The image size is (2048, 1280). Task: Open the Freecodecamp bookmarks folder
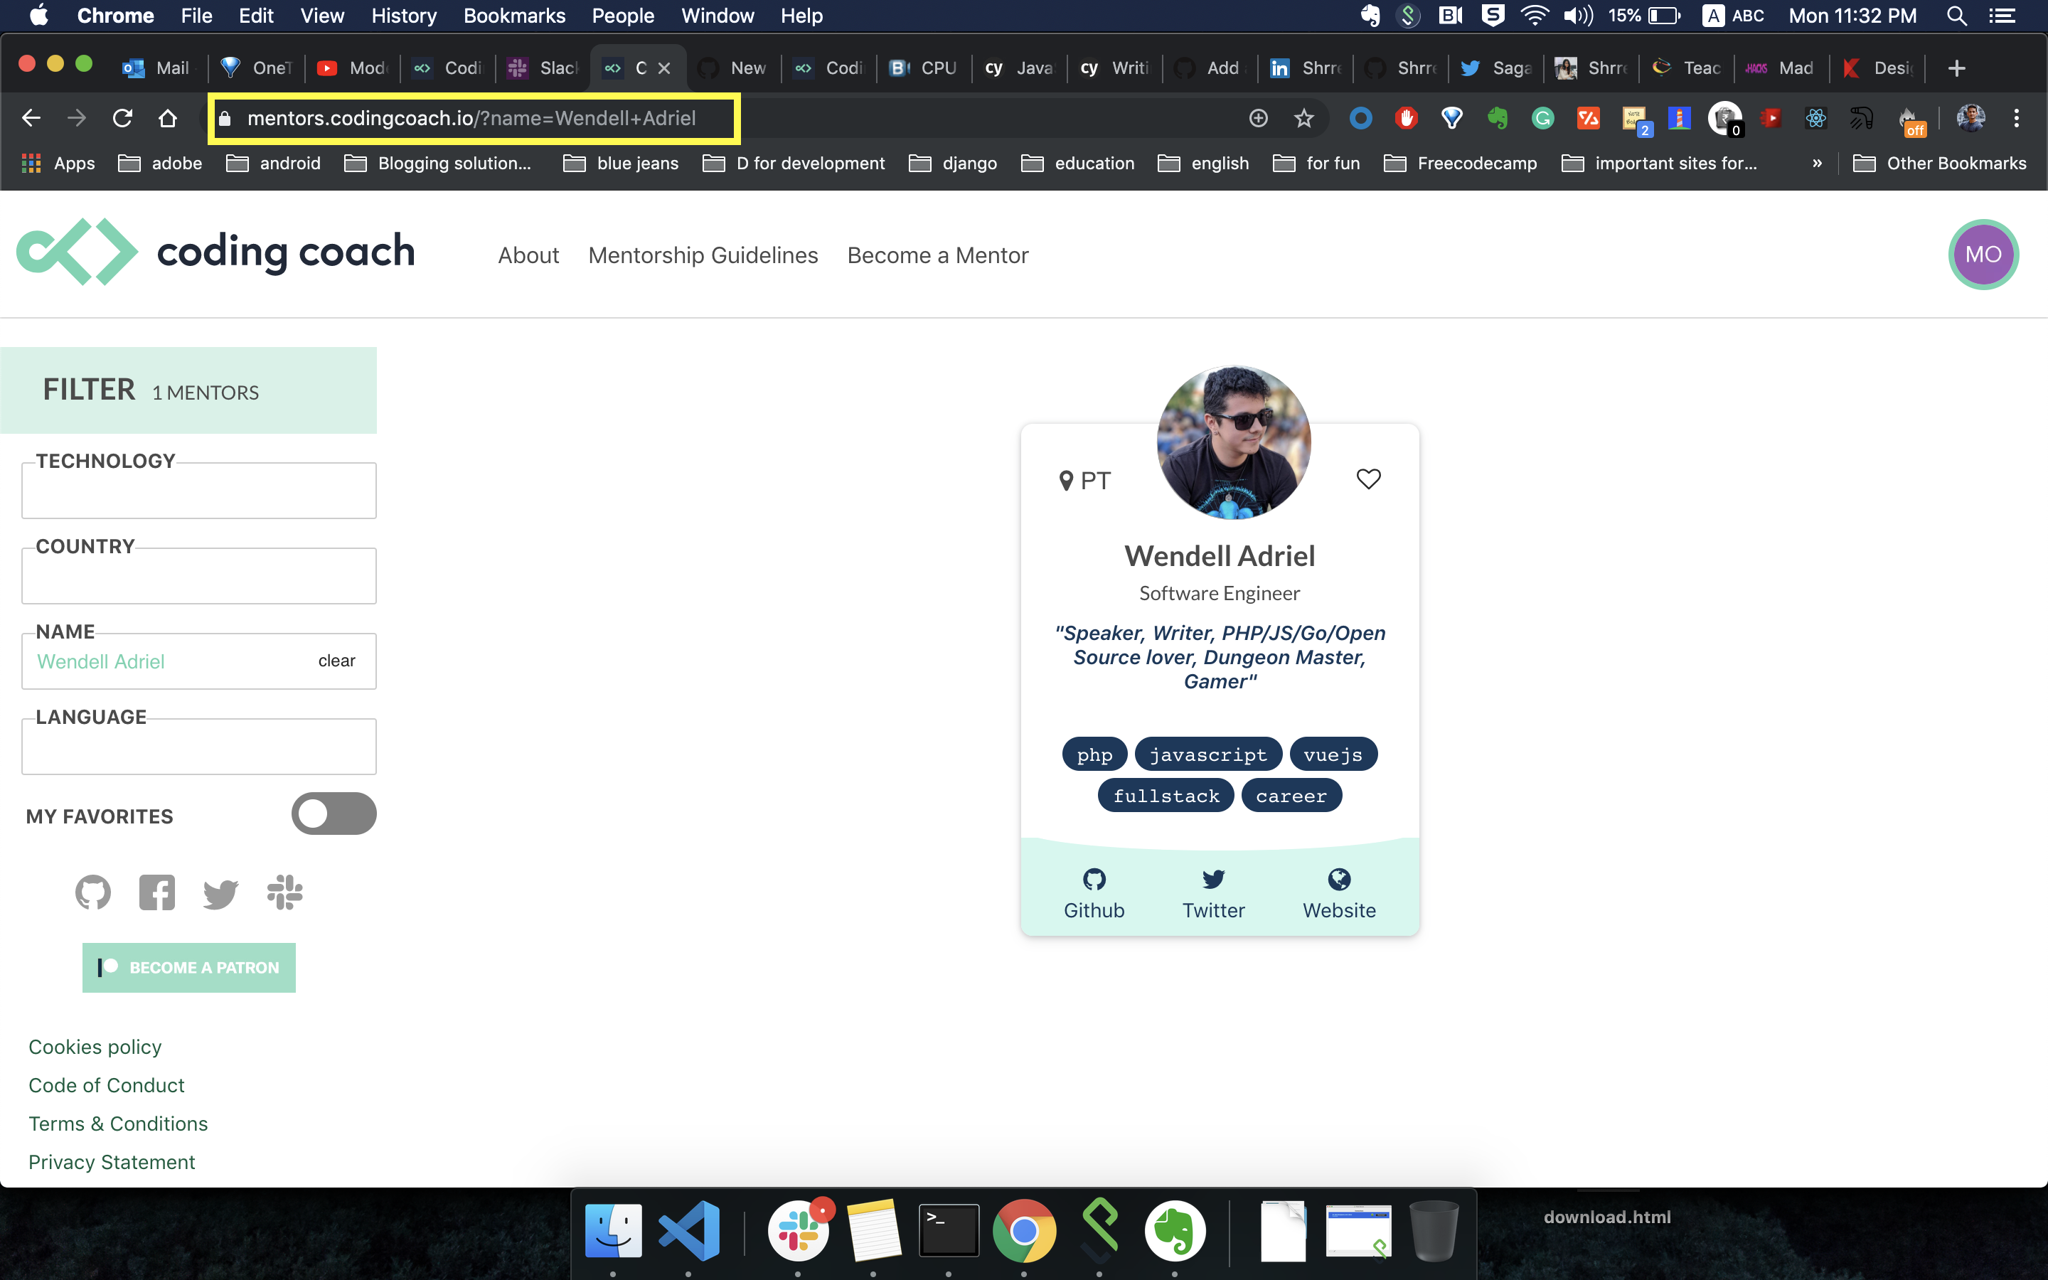pos(1461,164)
